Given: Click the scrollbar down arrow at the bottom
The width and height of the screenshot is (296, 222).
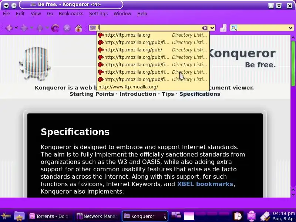Looking at the screenshot, I should (293, 195).
